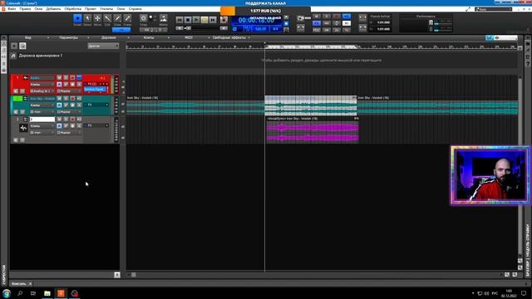This screenshot has width=532, height=299.
Task: Arm recording on Iron Sky track
Action: coord(72,98)
